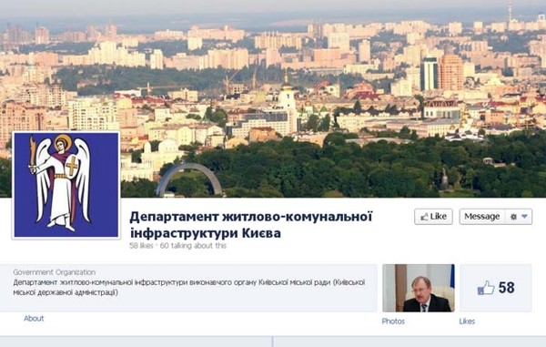Image resolution: width=546 pixels, height=347 pixels.
Task: Click the gear icon beside Message
Action: [513, 217]
